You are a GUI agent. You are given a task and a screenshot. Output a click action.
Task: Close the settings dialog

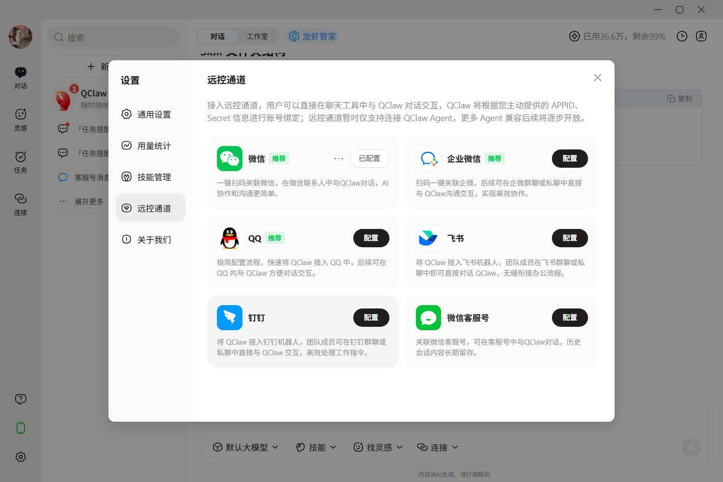598,78
